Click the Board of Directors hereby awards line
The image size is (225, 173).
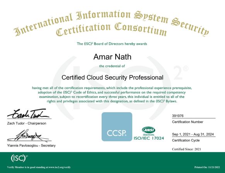pos(112,44)
